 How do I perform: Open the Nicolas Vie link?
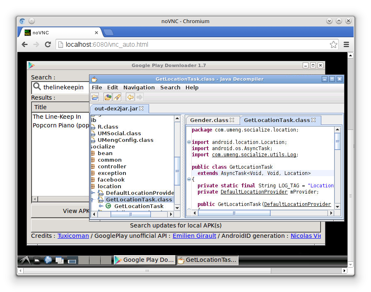pyautogui.click(x=306, y=236)
